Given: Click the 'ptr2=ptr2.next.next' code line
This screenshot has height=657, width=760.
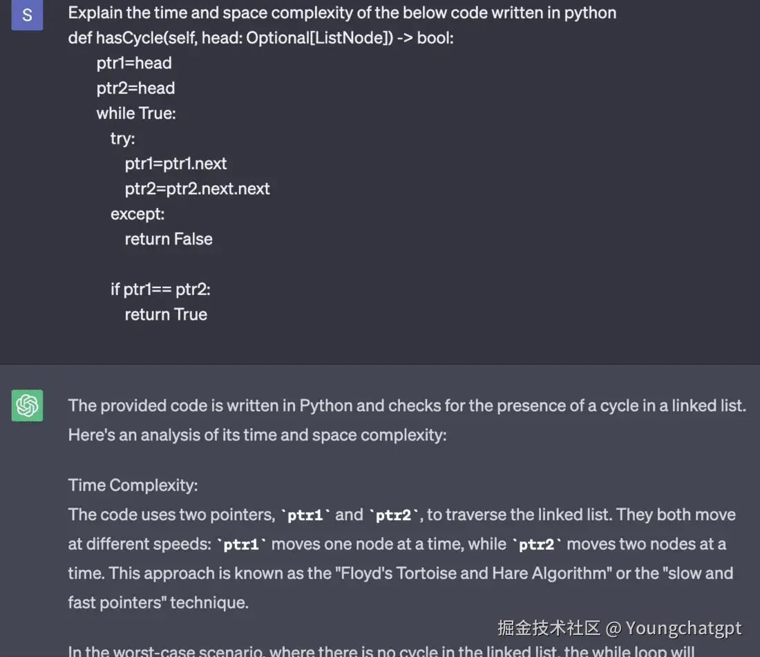Looking at the screenshot, I should (197, 189).
